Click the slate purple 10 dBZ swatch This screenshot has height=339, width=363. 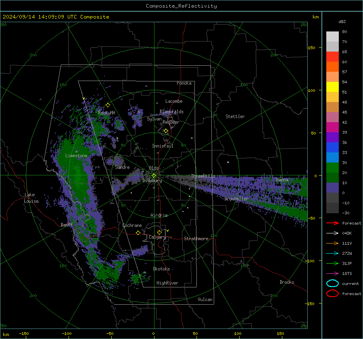tap(332, 188)
